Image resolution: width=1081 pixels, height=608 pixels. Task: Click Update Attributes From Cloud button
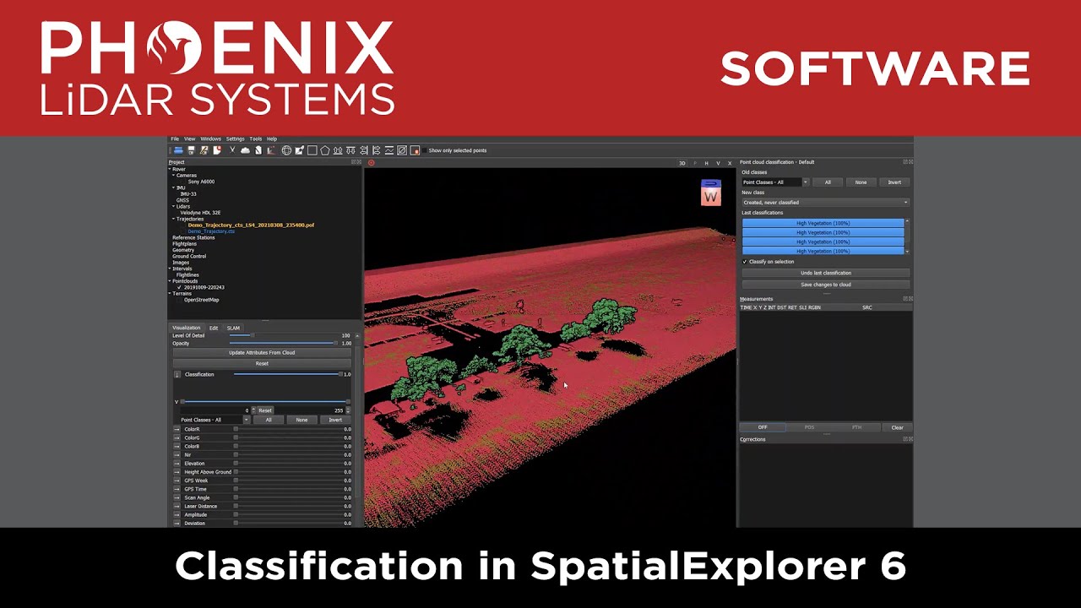(262, 353)
